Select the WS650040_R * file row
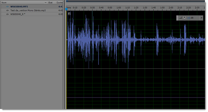This screenshot has width=208, height=112. point(32,14)
